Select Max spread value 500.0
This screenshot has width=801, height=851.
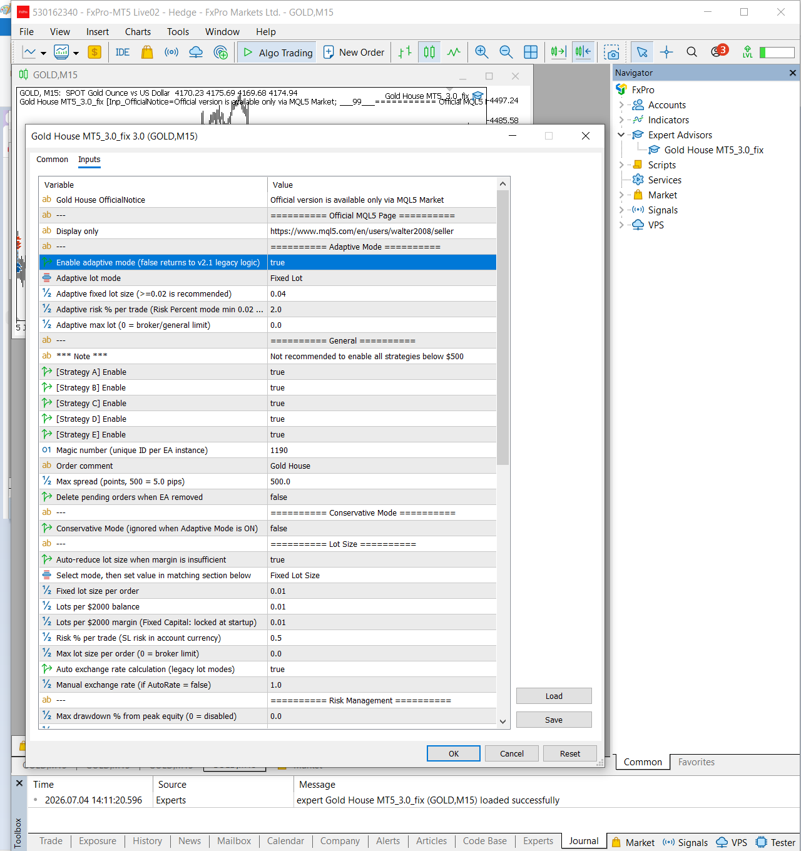click(x=382, y=482)
